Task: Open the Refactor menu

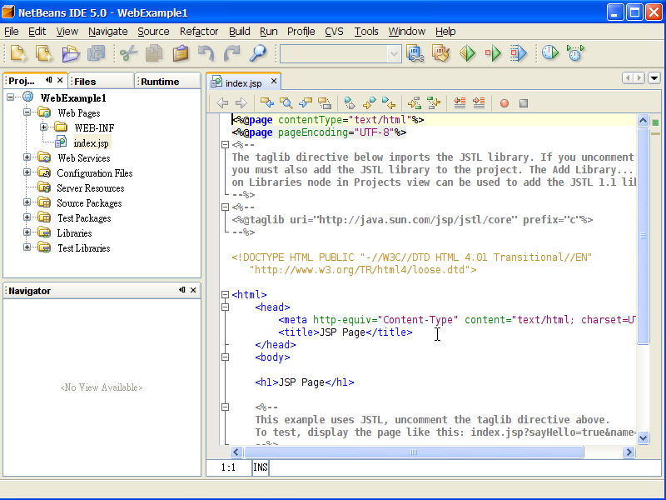Action: pyautogui.click(x=199, y=32)
